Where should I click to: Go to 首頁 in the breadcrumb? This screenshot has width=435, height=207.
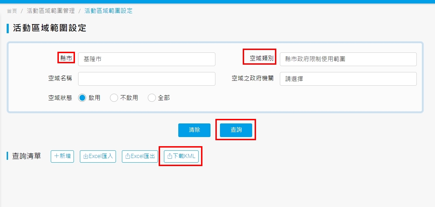(12, 11)
